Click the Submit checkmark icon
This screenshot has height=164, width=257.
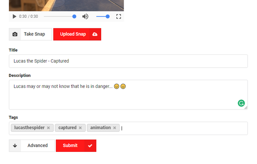pos(90,146)
